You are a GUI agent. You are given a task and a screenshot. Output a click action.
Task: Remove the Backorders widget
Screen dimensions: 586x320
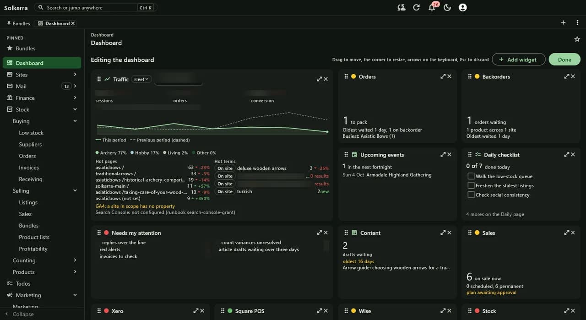click(x=573, y=76)
